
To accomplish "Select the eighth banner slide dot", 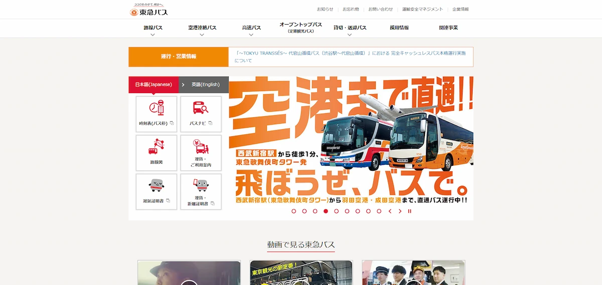I will (x=368, y=211).
